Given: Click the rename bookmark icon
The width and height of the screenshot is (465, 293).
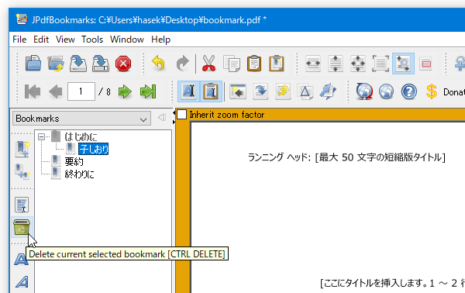Looking at the screenshot, I should point(22,205).
